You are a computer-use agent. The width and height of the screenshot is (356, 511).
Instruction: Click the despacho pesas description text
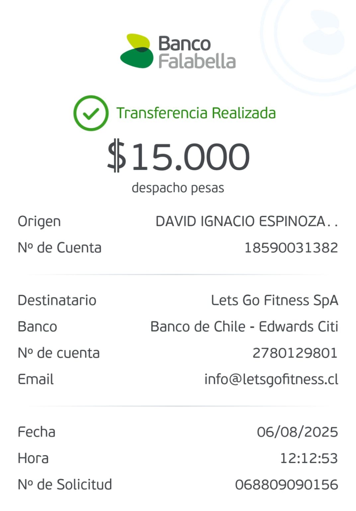pos(178,188)
